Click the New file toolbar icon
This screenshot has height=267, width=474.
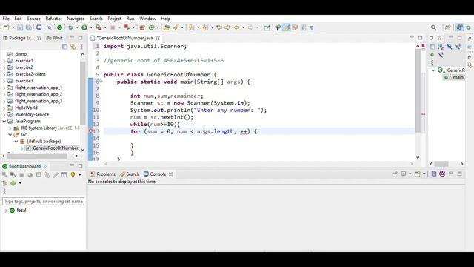coord(7,27)
